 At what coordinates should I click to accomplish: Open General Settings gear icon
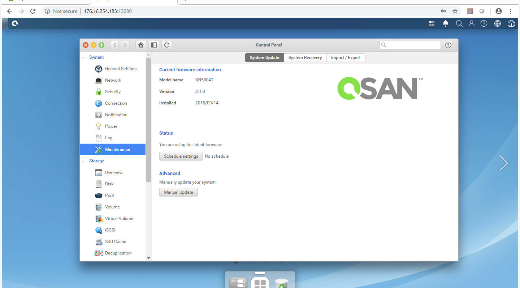[99, 69]
